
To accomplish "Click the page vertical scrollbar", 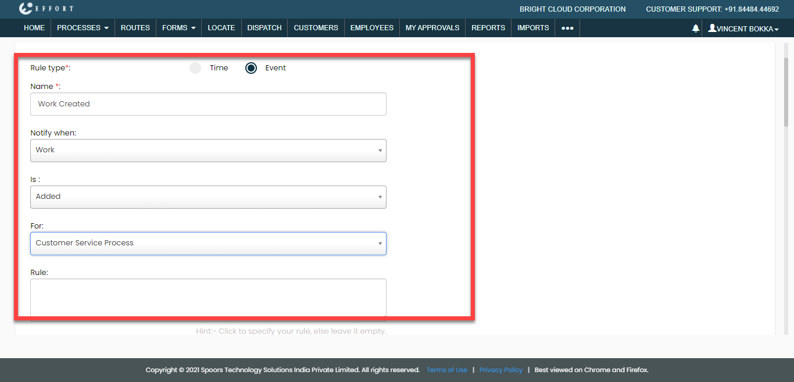I will pyautogui.click(x=786, y=93).
